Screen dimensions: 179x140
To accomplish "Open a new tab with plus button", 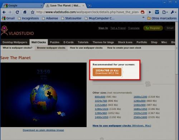I will point(89,5).
